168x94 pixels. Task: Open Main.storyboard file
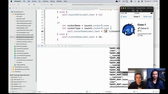tap(22, 44)
